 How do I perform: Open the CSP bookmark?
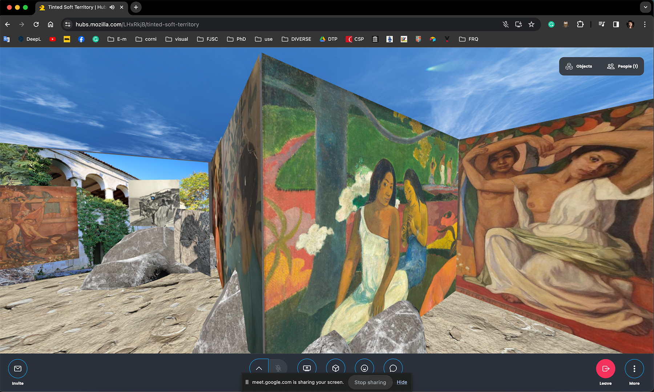click(x=355, y=39)
